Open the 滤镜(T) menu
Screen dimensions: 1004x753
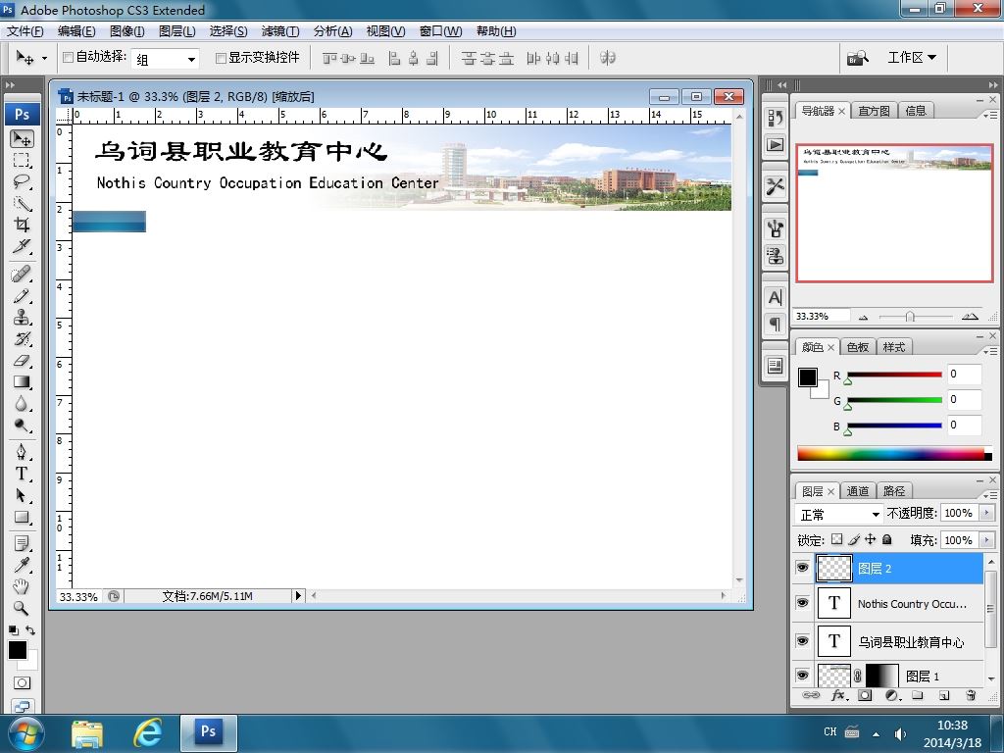pyautogui.click(x=279, y=31)
